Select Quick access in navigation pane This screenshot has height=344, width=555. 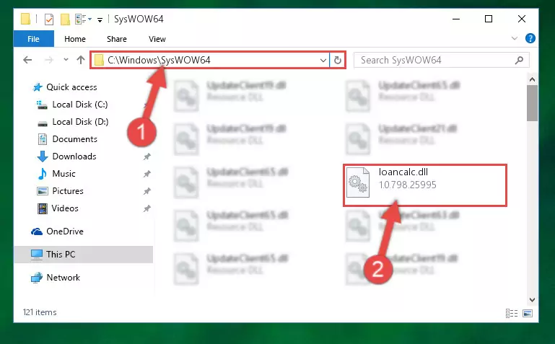71,87
